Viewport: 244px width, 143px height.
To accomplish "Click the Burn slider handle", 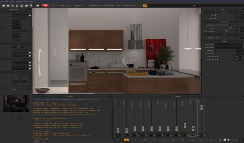I will (x=231, y=28).
